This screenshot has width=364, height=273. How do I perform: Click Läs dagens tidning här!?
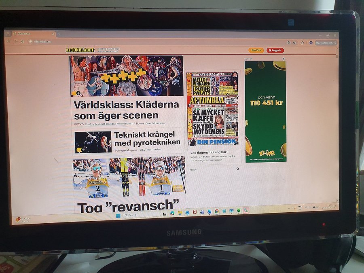coord(209,152)
